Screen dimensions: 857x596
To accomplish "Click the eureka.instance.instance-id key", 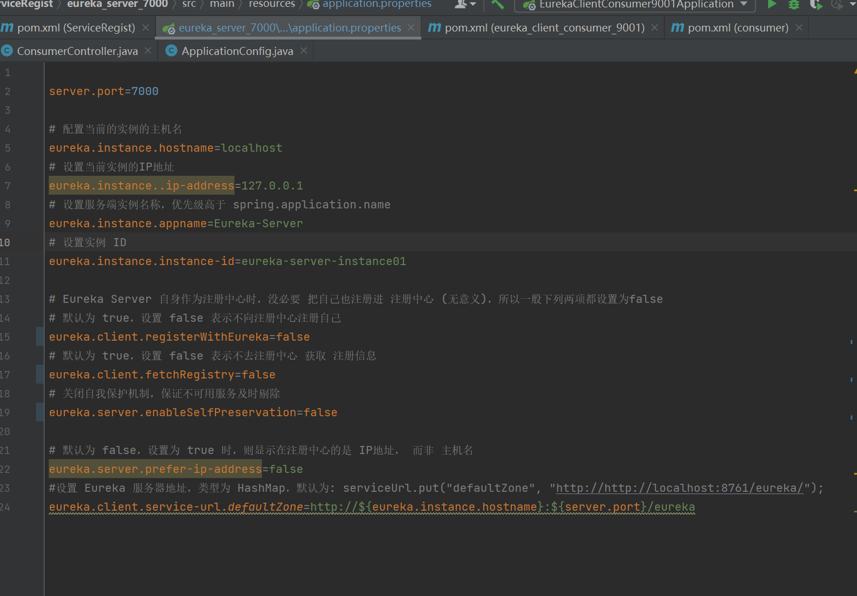I will pos(142,262).
